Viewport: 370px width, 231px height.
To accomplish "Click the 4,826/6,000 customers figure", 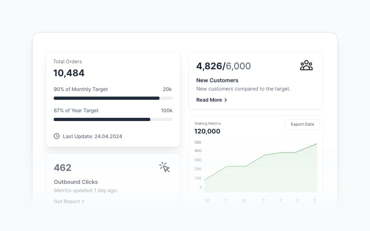I will 223,66.
